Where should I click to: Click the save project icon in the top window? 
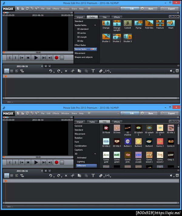(x=27, y=9)
